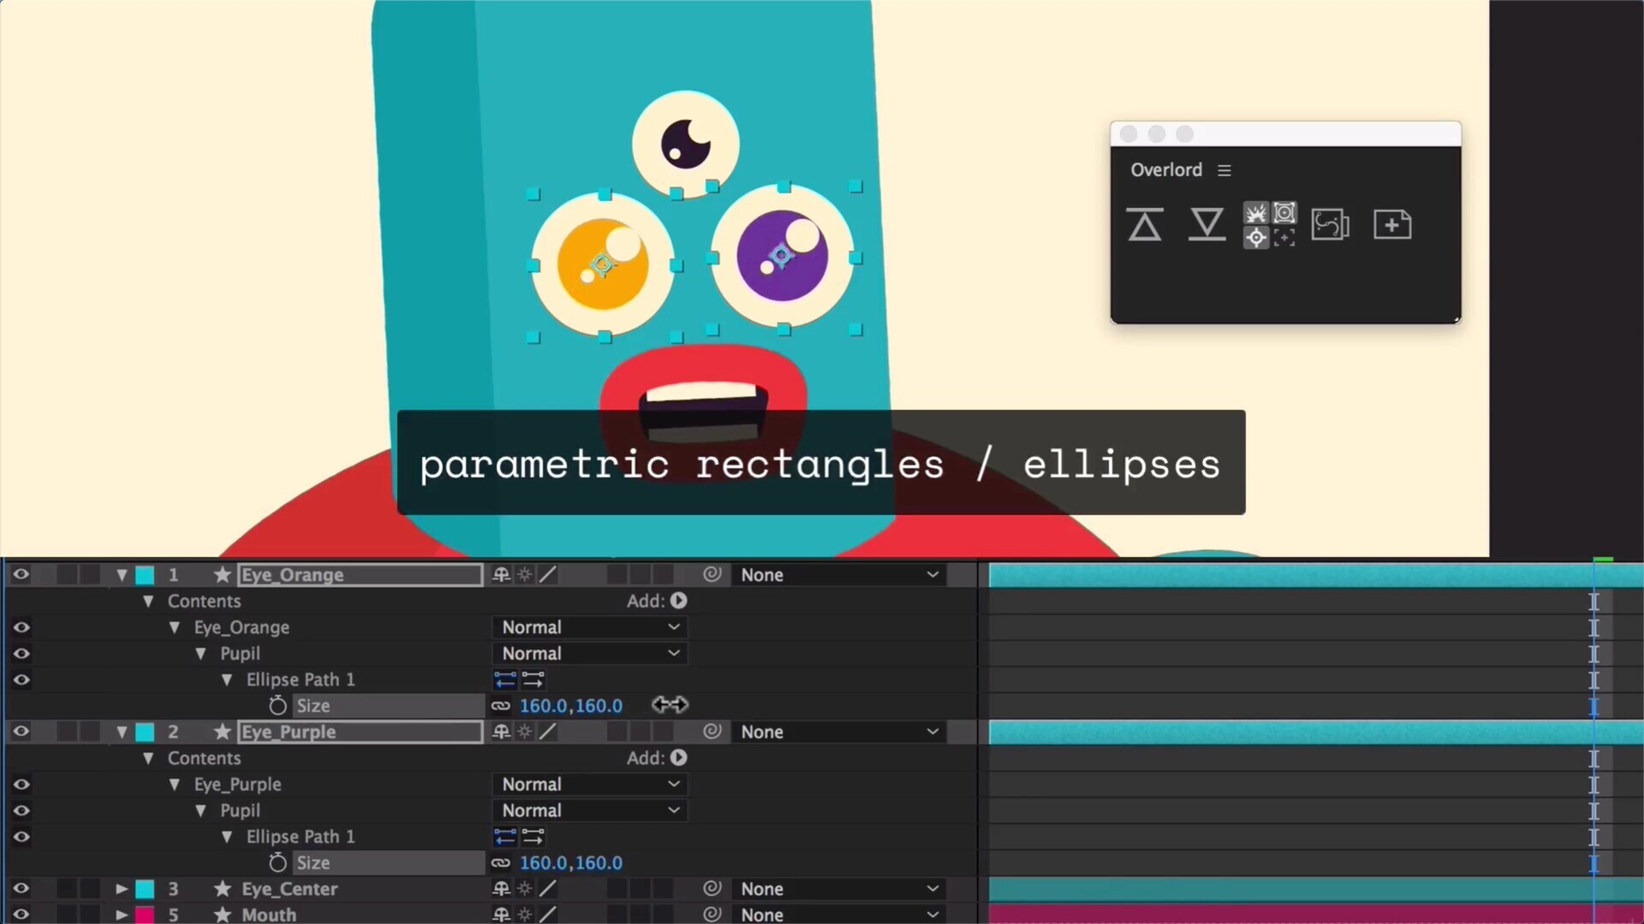Collapse Contents under Eye_Orange layer
The image size is (1644, 924).
[148, 601]
